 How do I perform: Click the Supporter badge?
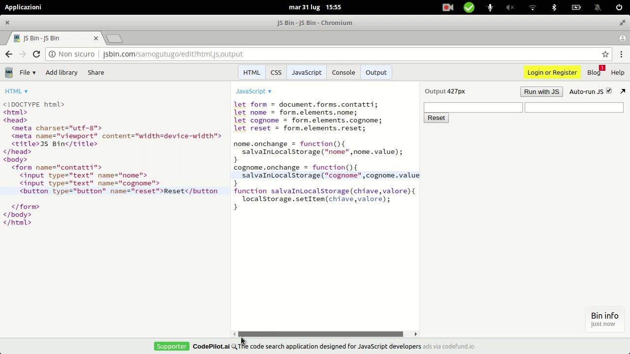[x=172, y=347]
